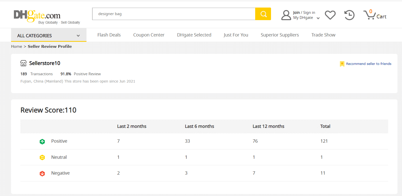Expand the All Categories dropdown
Viewport: 402px width, 196px height.
pyautogui.click(x=49, y=35)
